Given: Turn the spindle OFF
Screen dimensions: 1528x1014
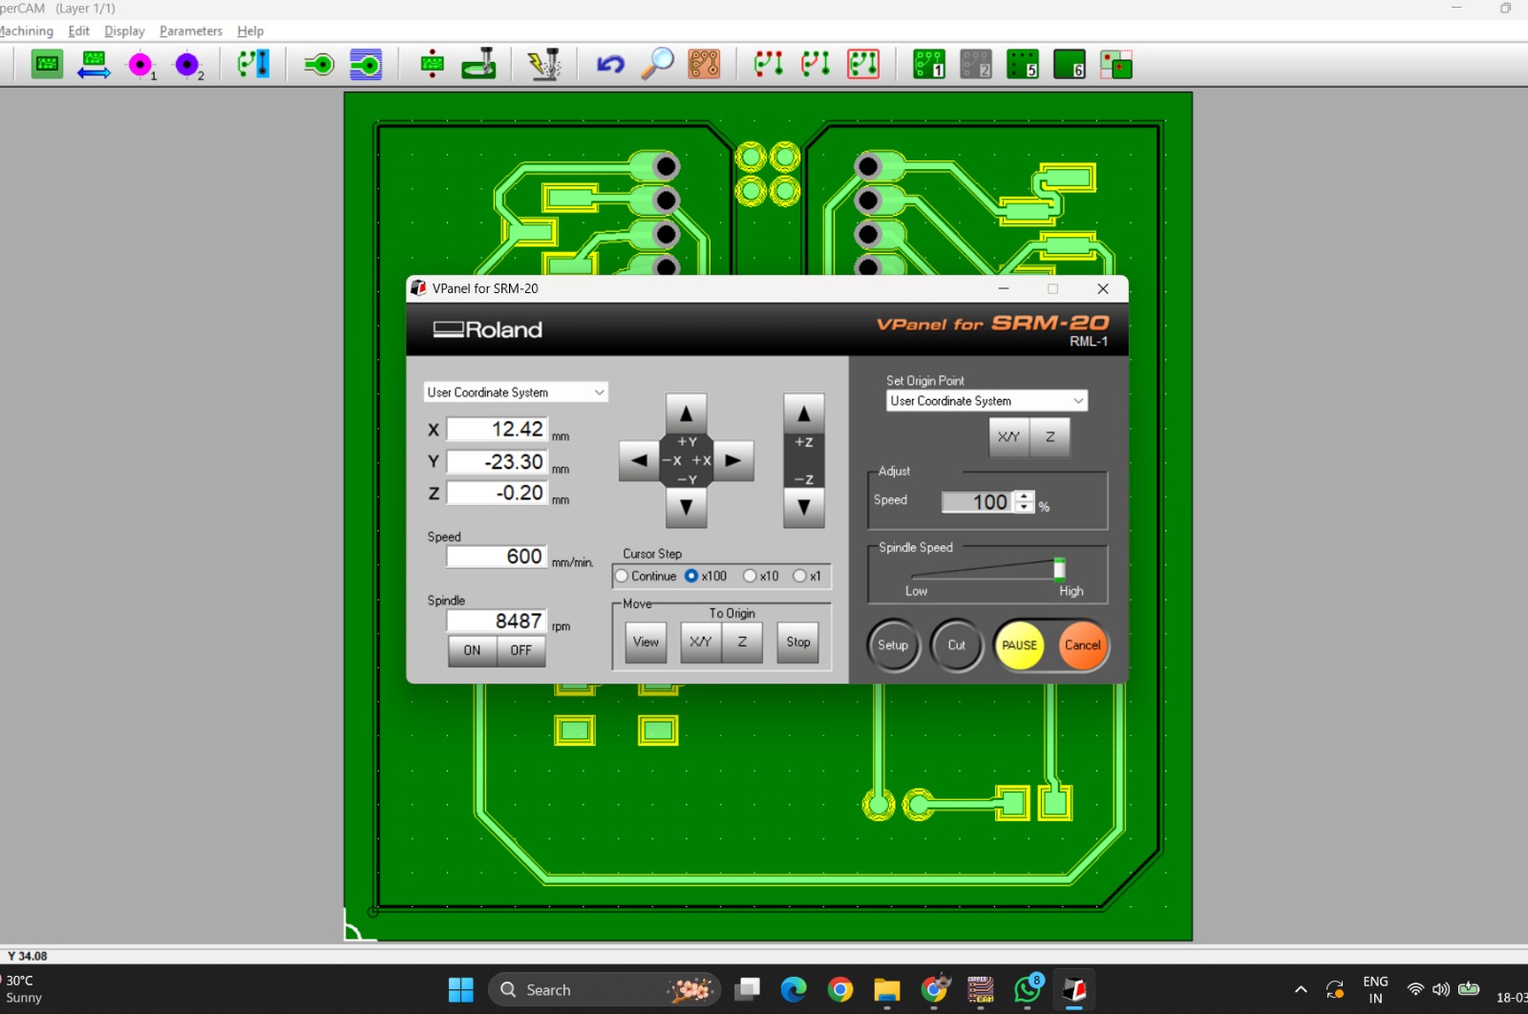Looking at the screenshot, I should (x=521, y=650).
